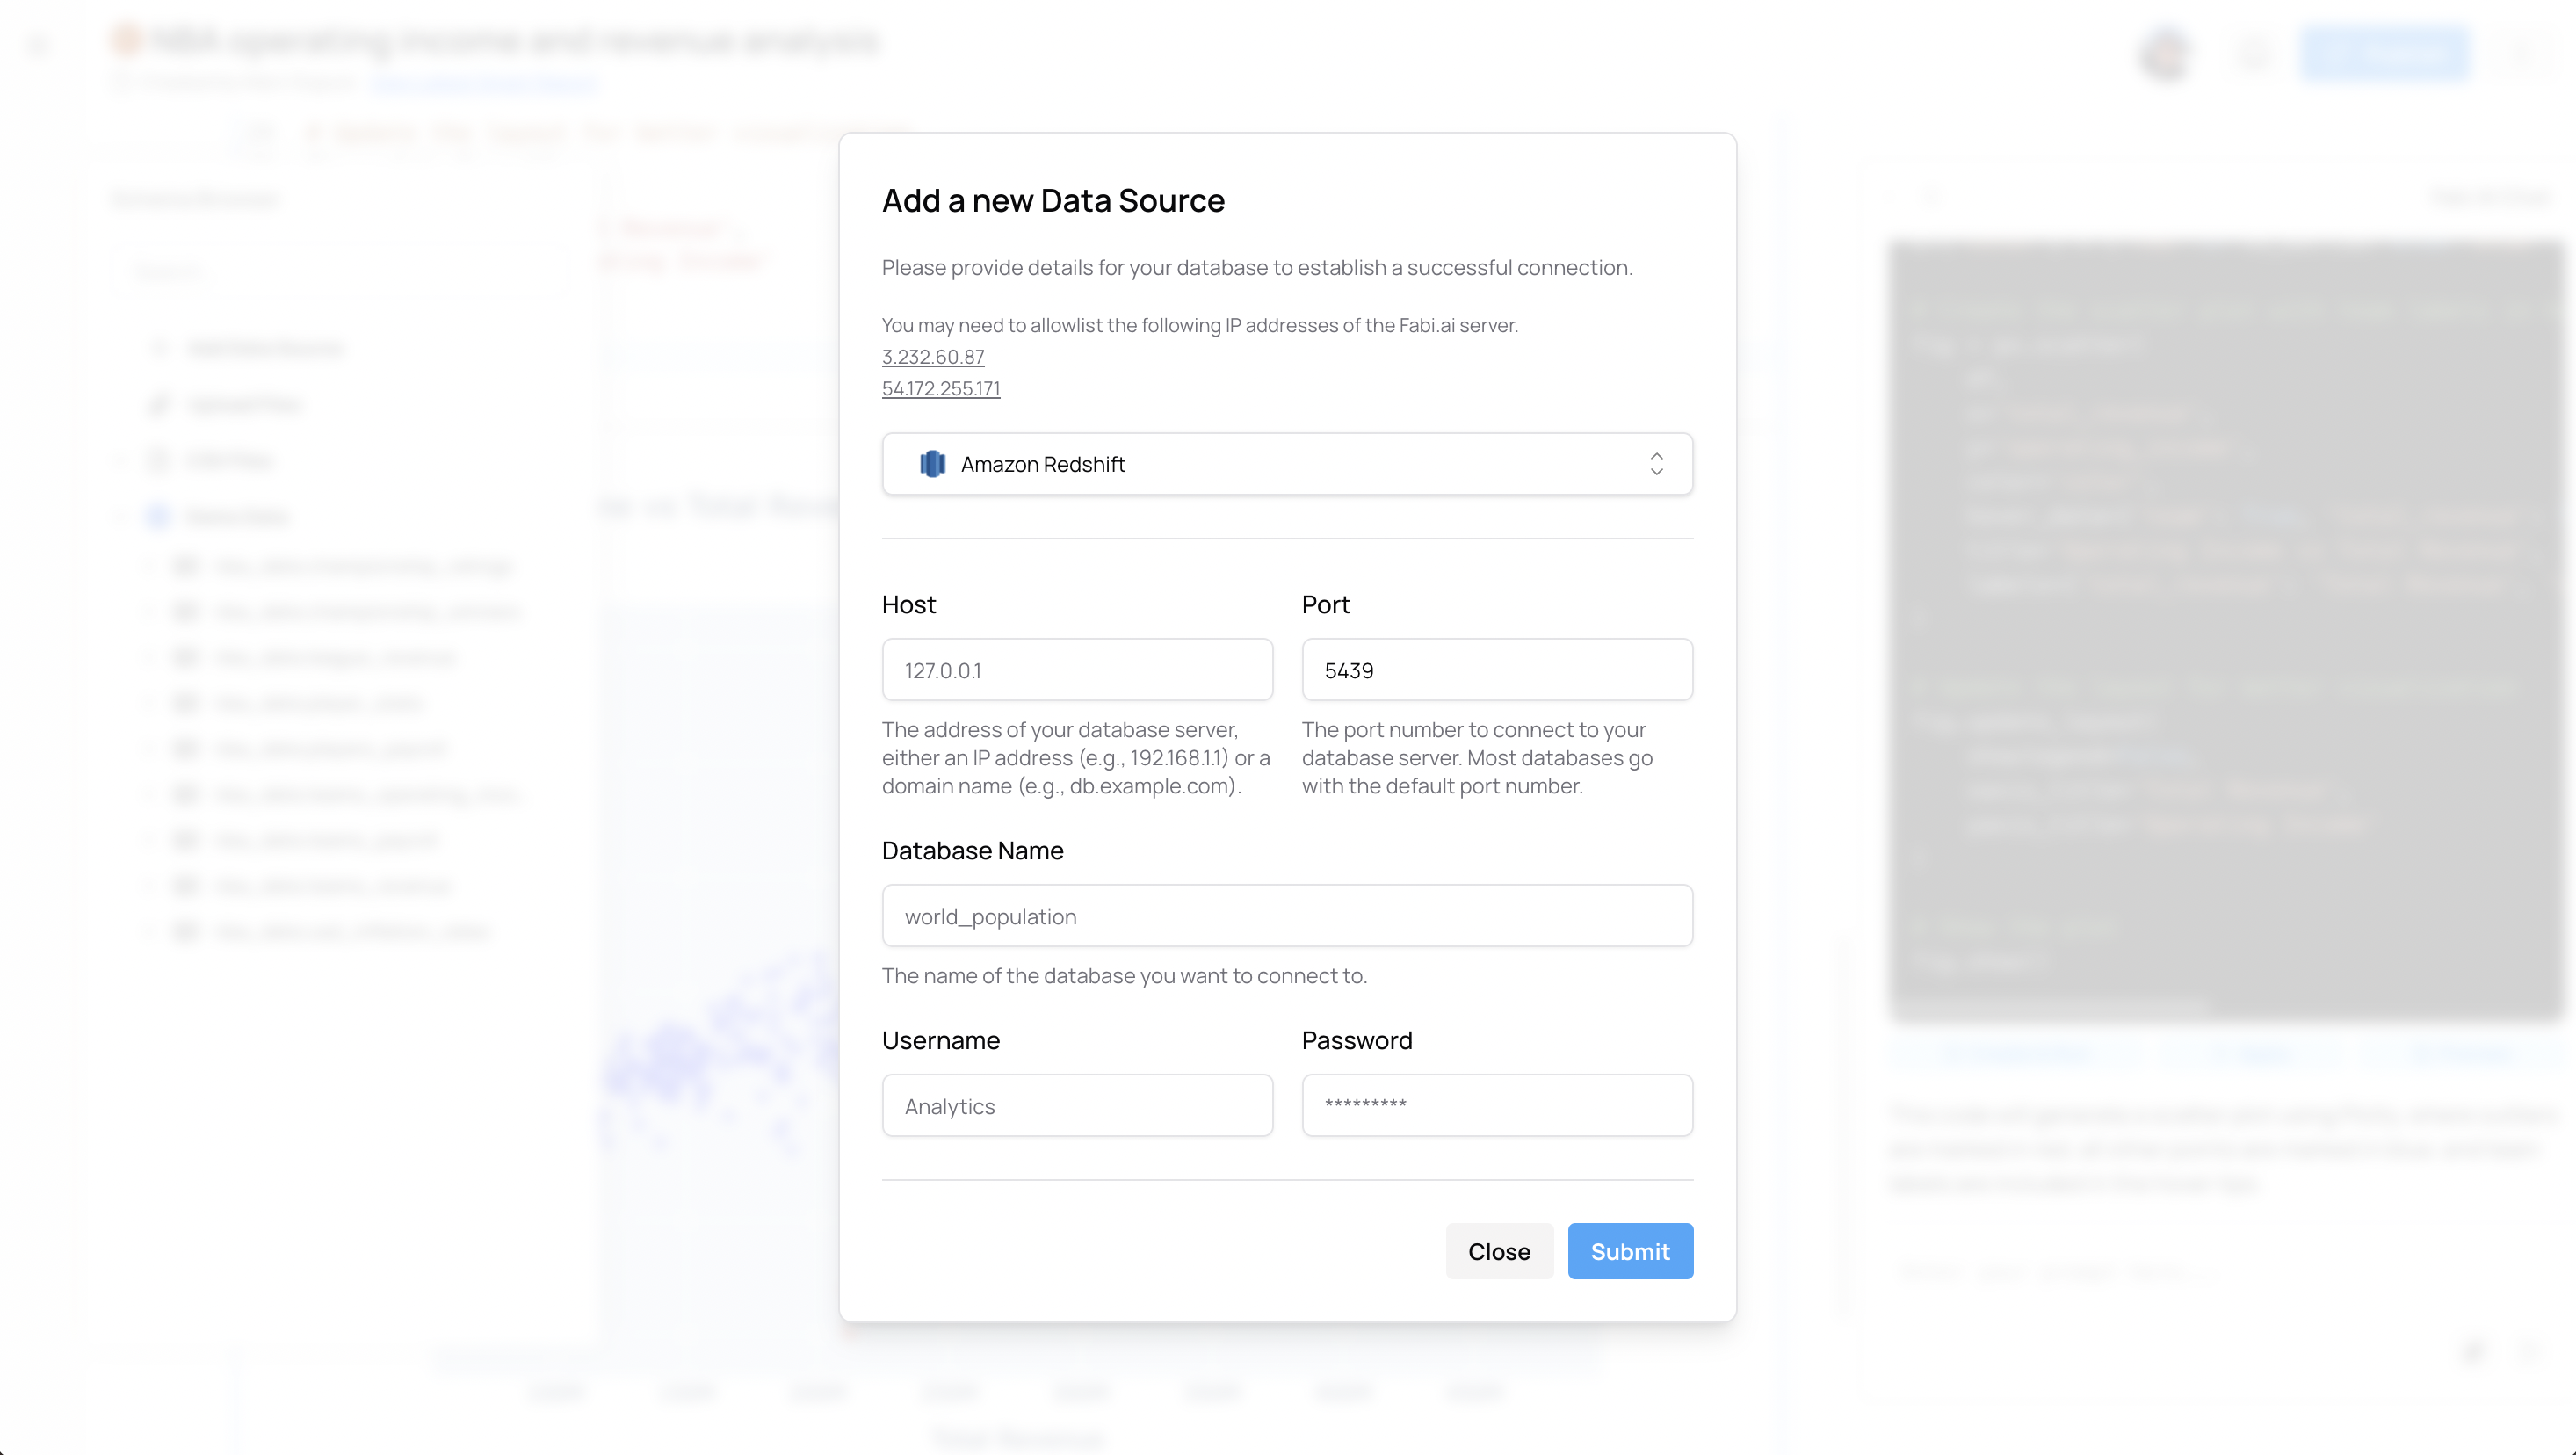
Task: Click the blurred back arrow at top left
Action: click(x=40, y=46)
